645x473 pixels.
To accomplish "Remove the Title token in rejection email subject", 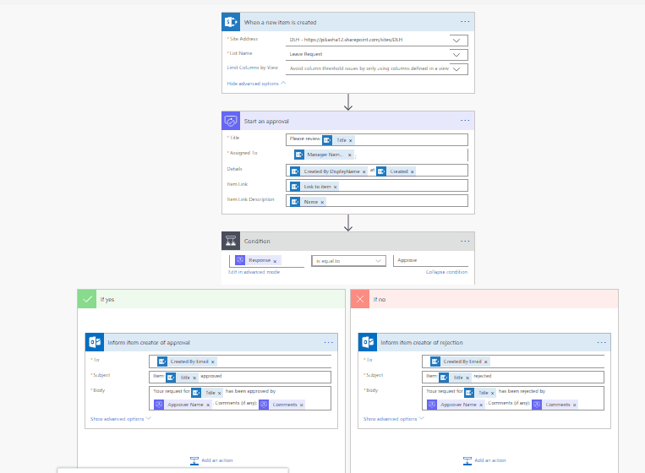I will coord(467,378).
